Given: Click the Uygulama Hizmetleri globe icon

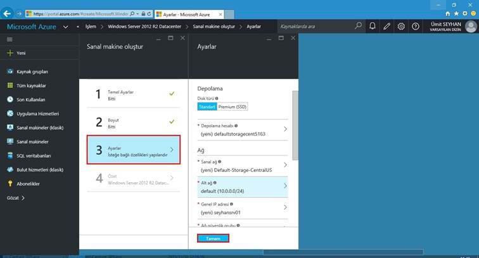Looking at the screenshot, I should (10, 113).
